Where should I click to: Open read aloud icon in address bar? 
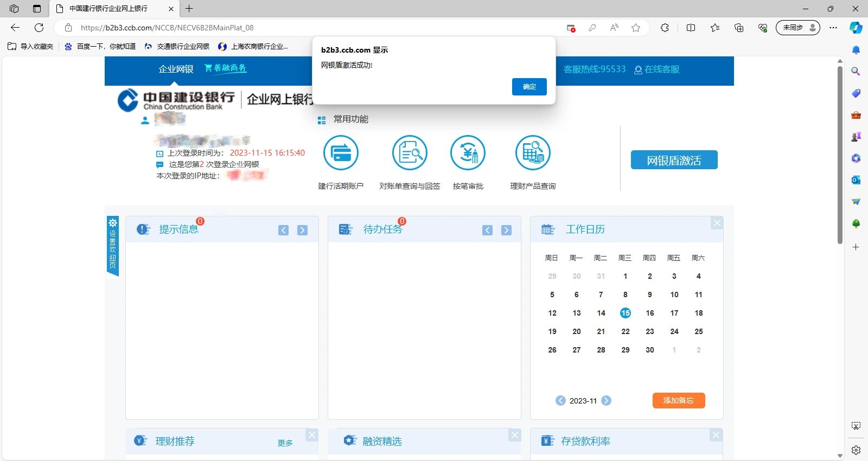coord(614,28)
